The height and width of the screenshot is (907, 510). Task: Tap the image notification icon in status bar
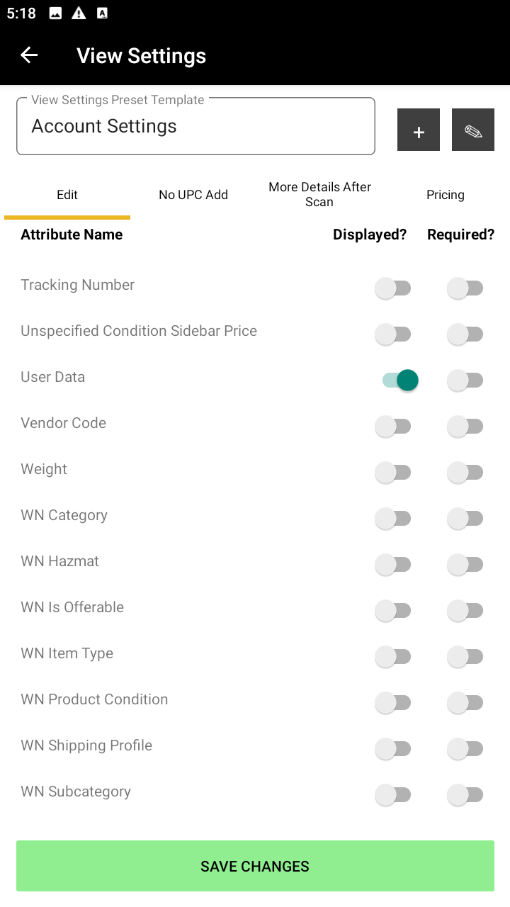55,13
